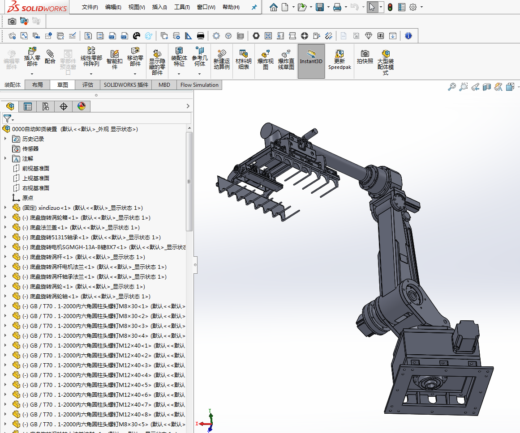
Task: Toggle the pin icon to keep menu visible
Action: (254, 7)
